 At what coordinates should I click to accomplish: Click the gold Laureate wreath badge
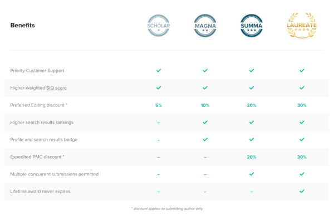pyautogui.click(x=302, y=26)
